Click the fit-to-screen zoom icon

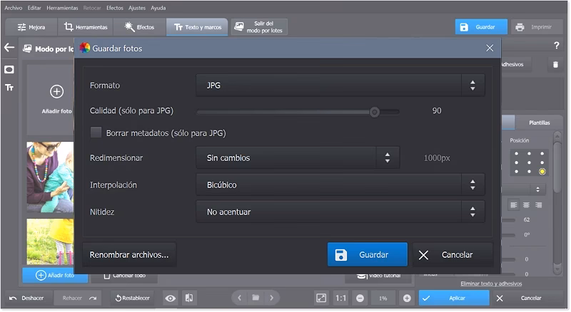pyautogui.click(x=321, y=298)
